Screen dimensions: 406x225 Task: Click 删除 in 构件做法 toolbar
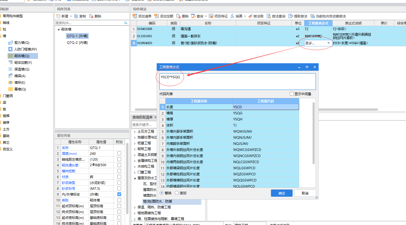point(182,16)
